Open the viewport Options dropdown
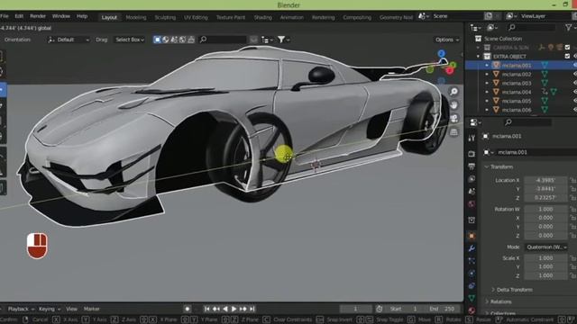 [447, 40]
